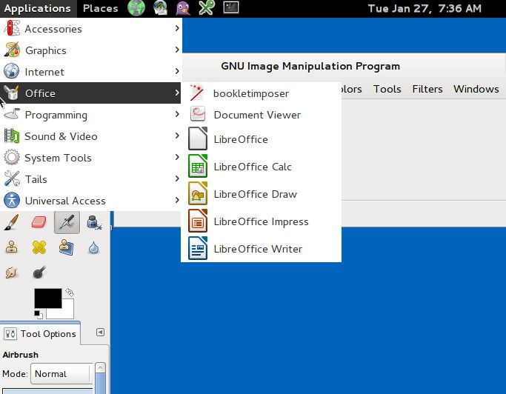This screenshot has width=506, height=394.
Task: Expand the Tails submenu
Action: pos(90,179)
